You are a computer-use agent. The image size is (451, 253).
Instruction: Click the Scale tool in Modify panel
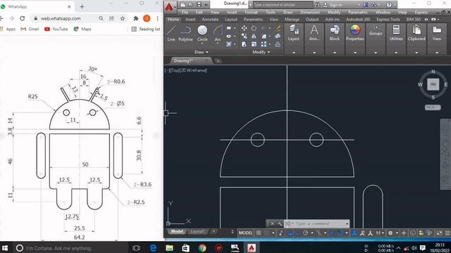254,44
